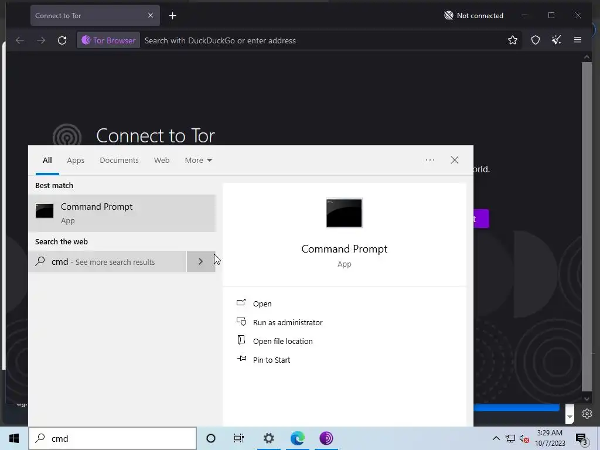This screenshot has height=450, width=600.
Task: Click the down arrow beside the bottom gear
Action: [570, 417]
